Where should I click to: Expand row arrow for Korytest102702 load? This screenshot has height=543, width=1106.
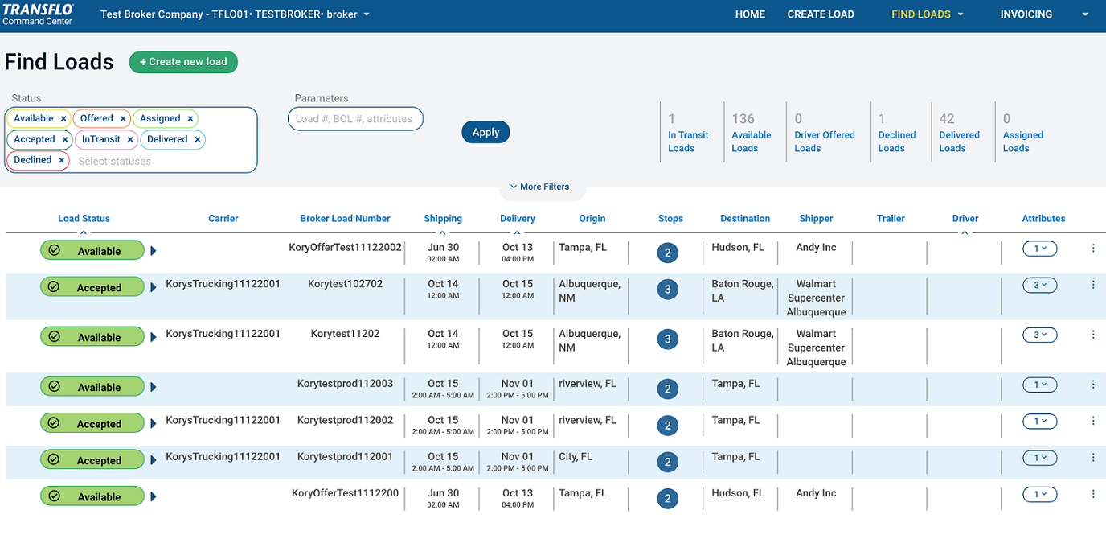point(154,287)
